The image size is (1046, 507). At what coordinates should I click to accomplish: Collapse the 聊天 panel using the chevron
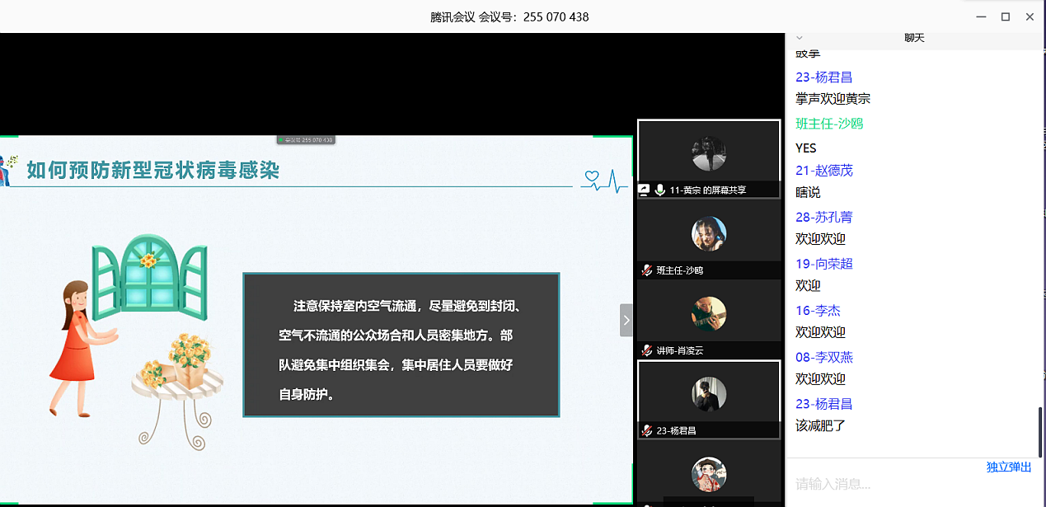[x=799, y=38]
